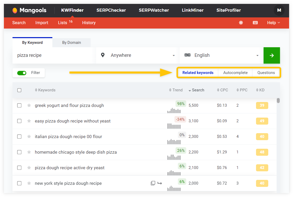Switch to the Questions keyword source
The width and height of the screenshot is (293, 197).
click(266, 73)
